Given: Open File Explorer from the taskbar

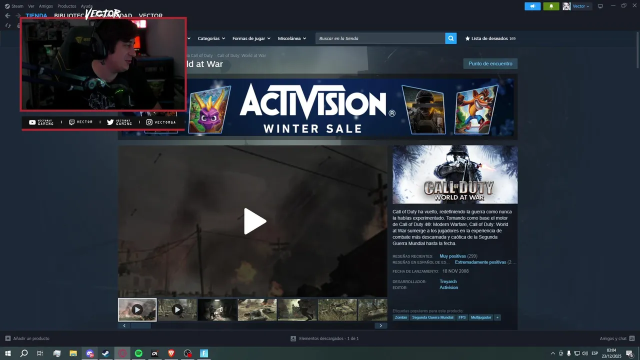Looking at the screenshot, I should (x=73, y=353).
